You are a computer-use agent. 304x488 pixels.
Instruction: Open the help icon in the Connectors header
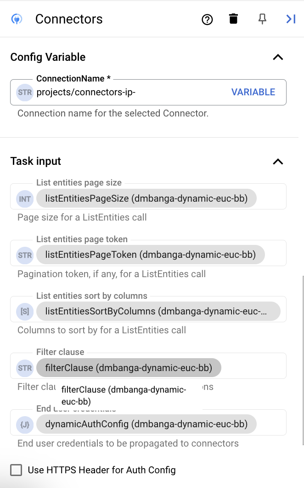pos(207,19)
